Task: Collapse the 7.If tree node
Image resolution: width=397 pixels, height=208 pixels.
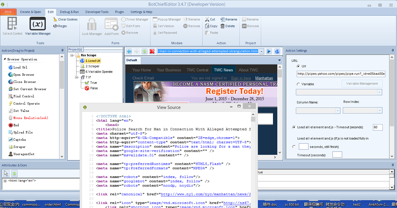Action: pyautogui.click(x=77, y=77)
